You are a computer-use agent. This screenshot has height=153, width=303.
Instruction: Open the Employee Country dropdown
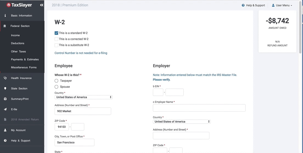(x=83, y=97)
